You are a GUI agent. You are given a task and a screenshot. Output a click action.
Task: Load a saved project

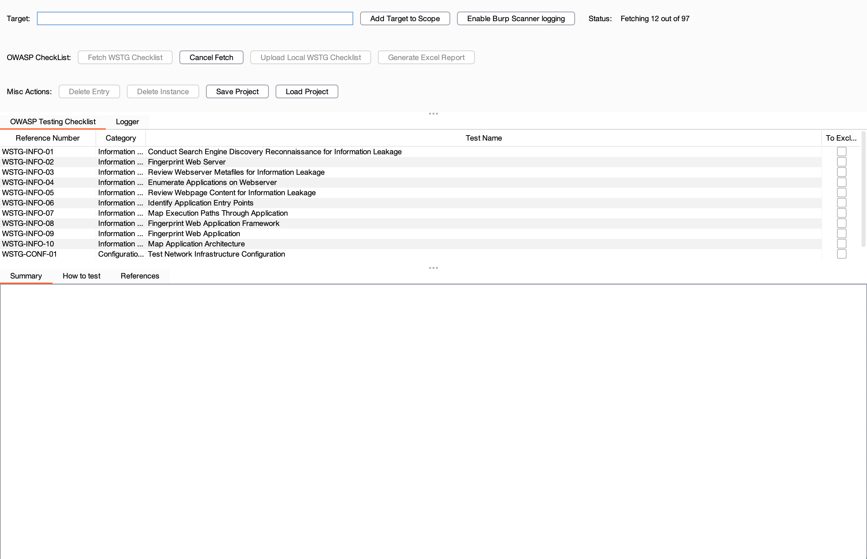point(307,91)
